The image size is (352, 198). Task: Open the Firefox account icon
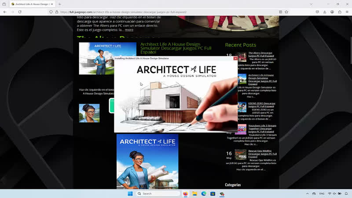pos(332,12)
